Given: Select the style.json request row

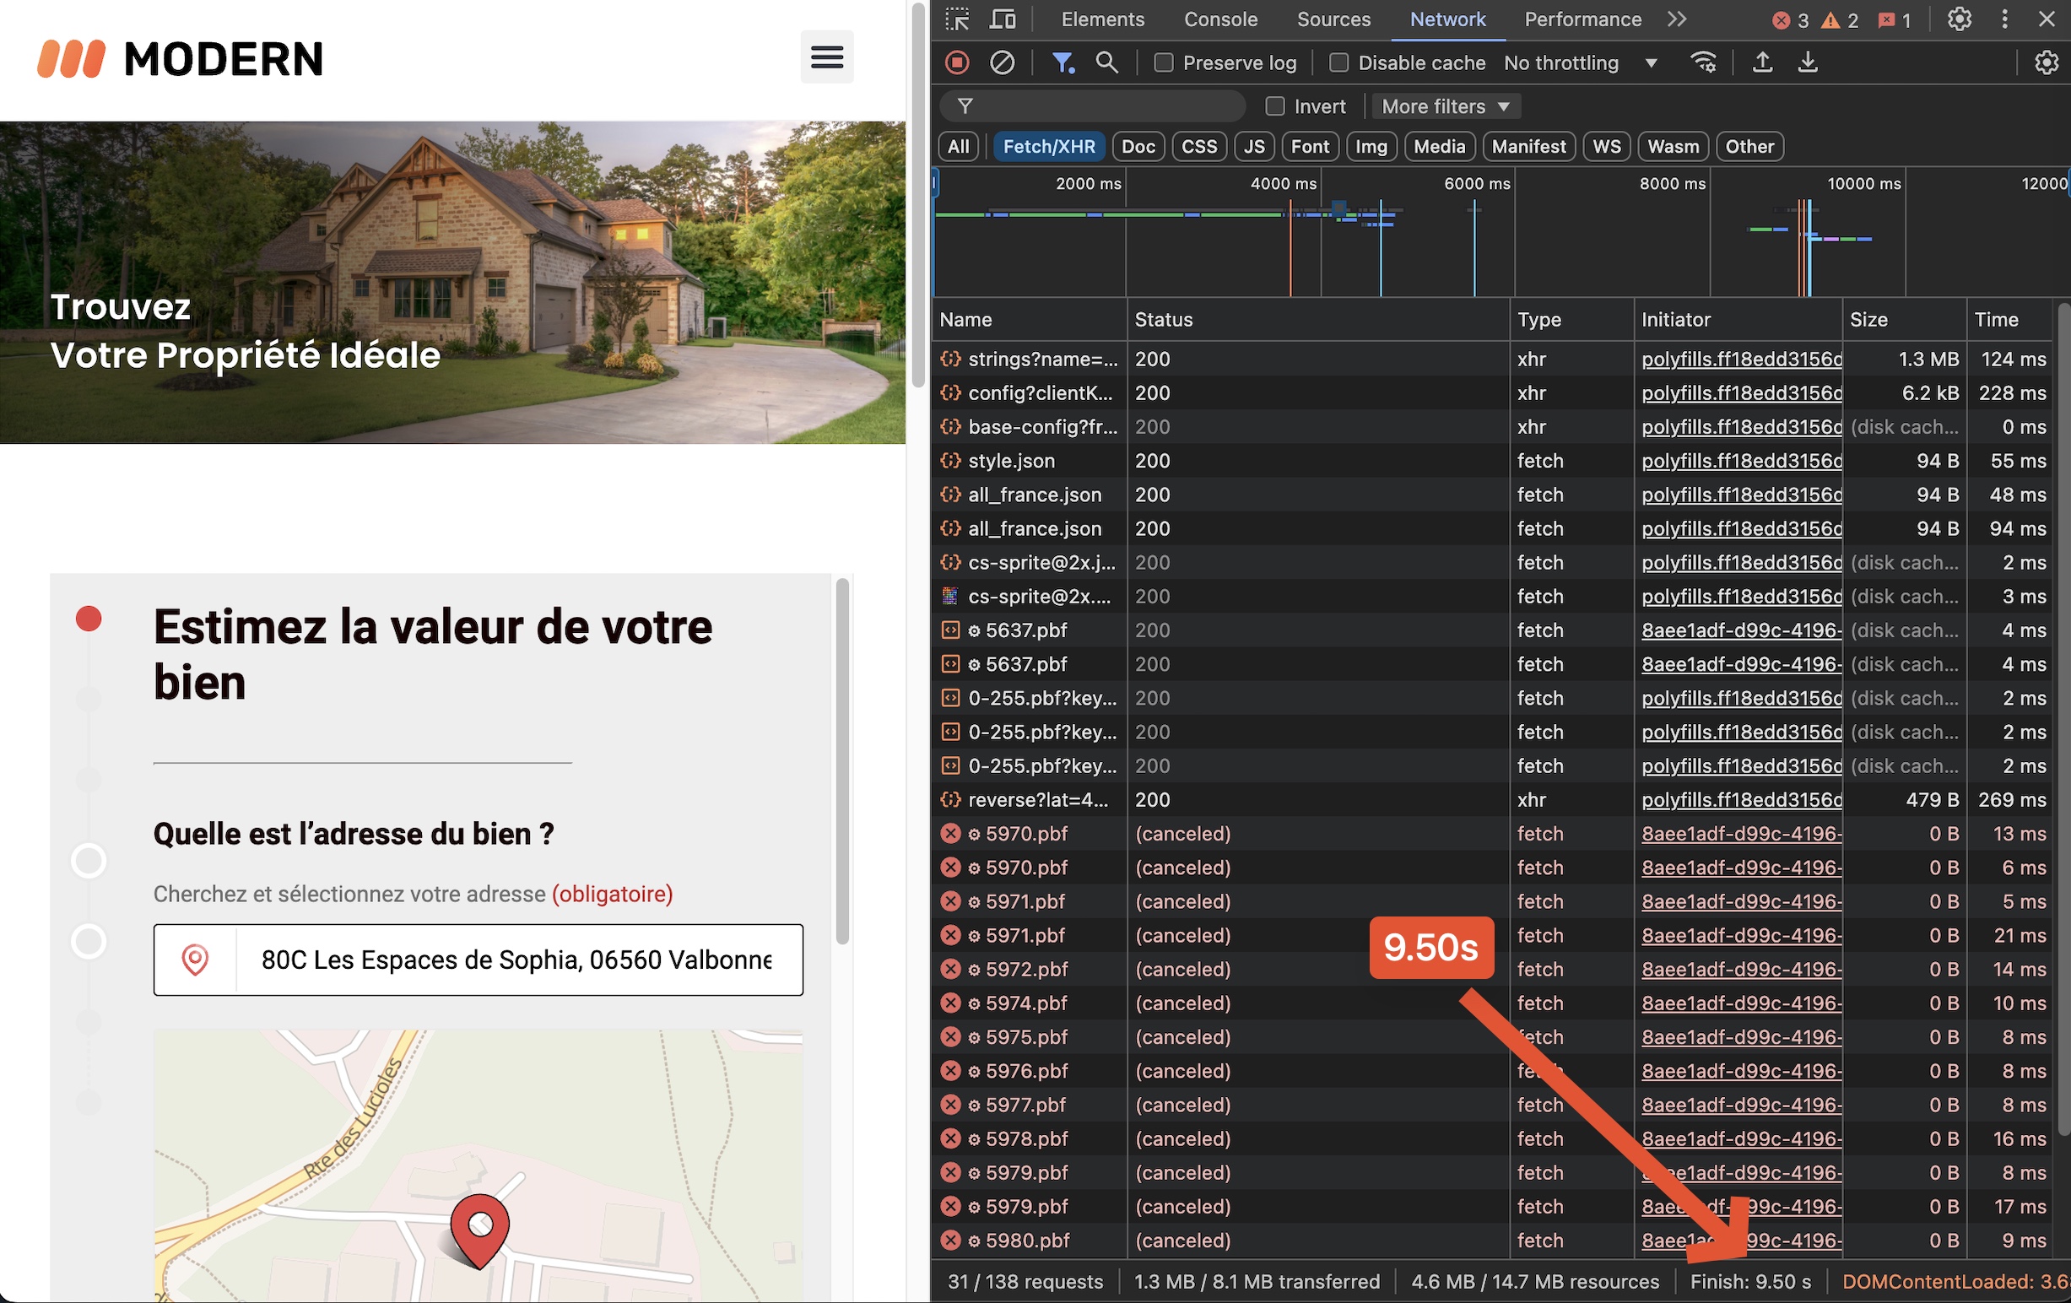Looking at the screenshot, I should tap(1494, 461).
